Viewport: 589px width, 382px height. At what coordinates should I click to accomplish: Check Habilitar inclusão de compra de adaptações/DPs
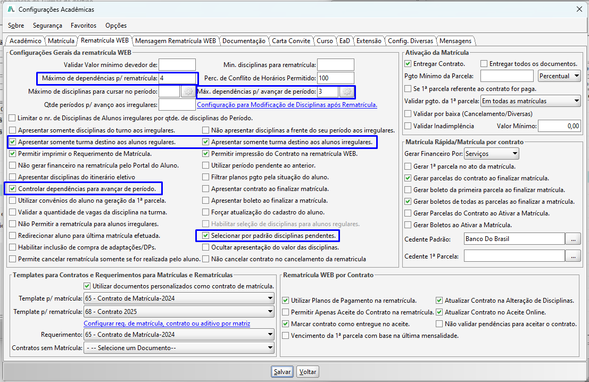[x=12, y=247]
